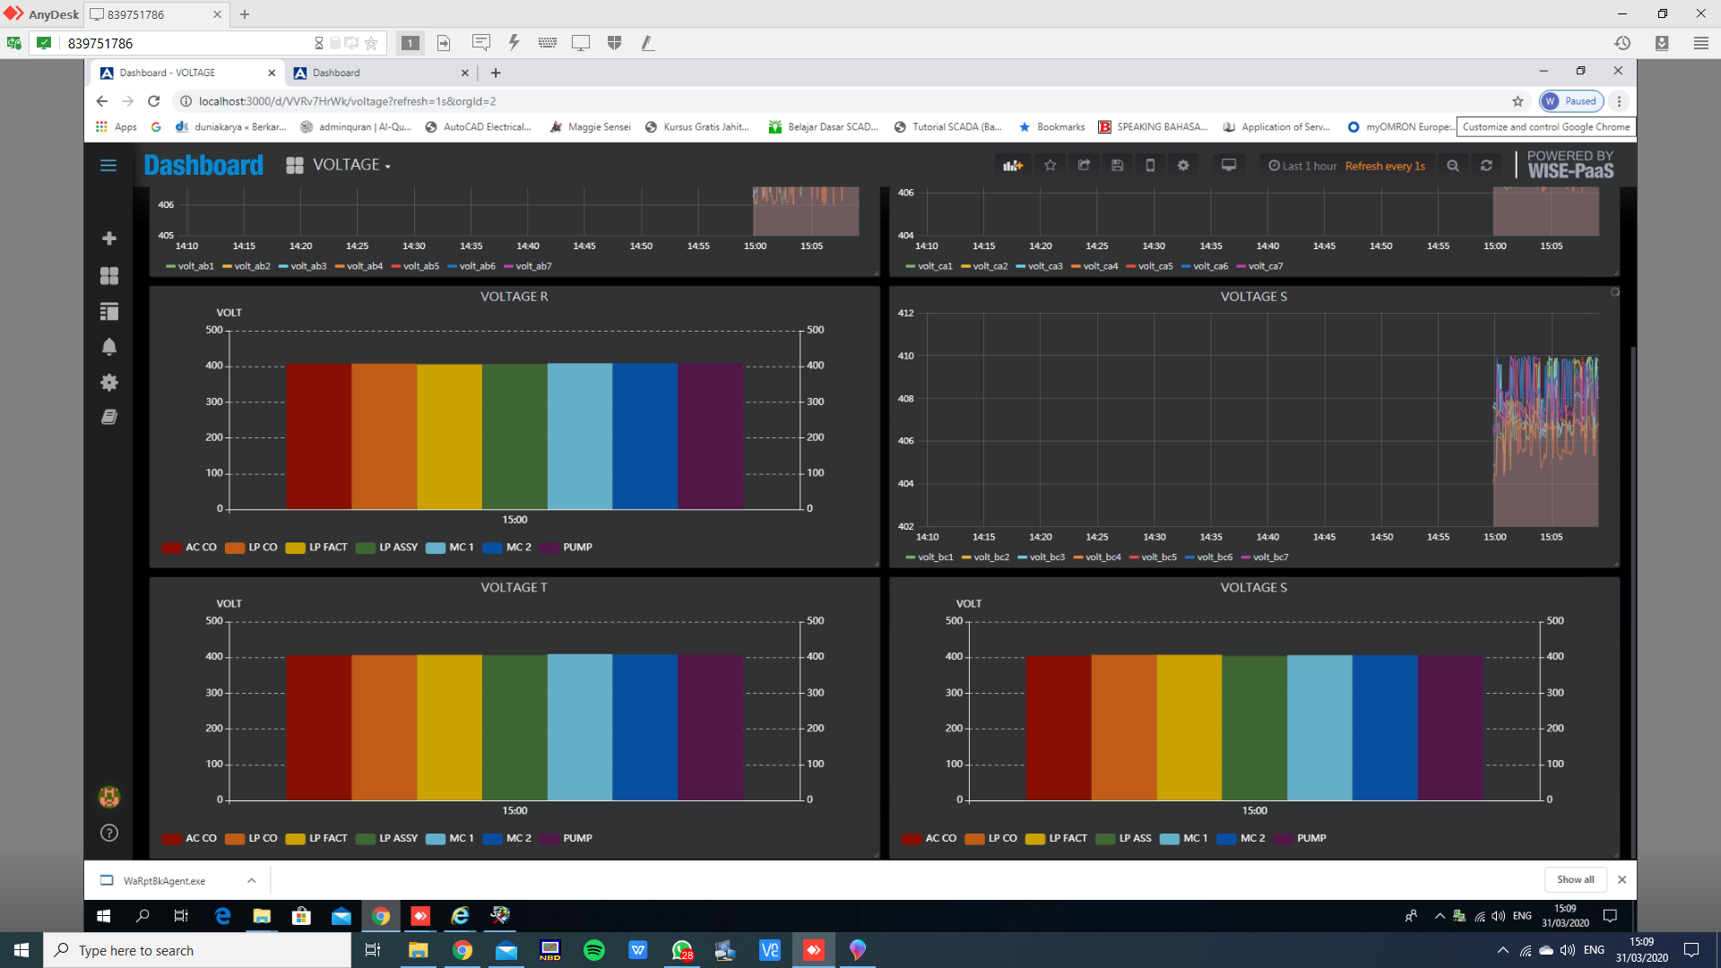
Task: Save the dashboard with the disk icon
Action: 1117,165
